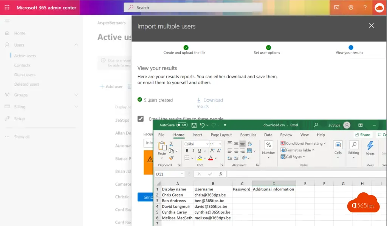Viewport: 387px width, 226px height.
Task: Click Decrease Indent icon
Action: point(229,158)
